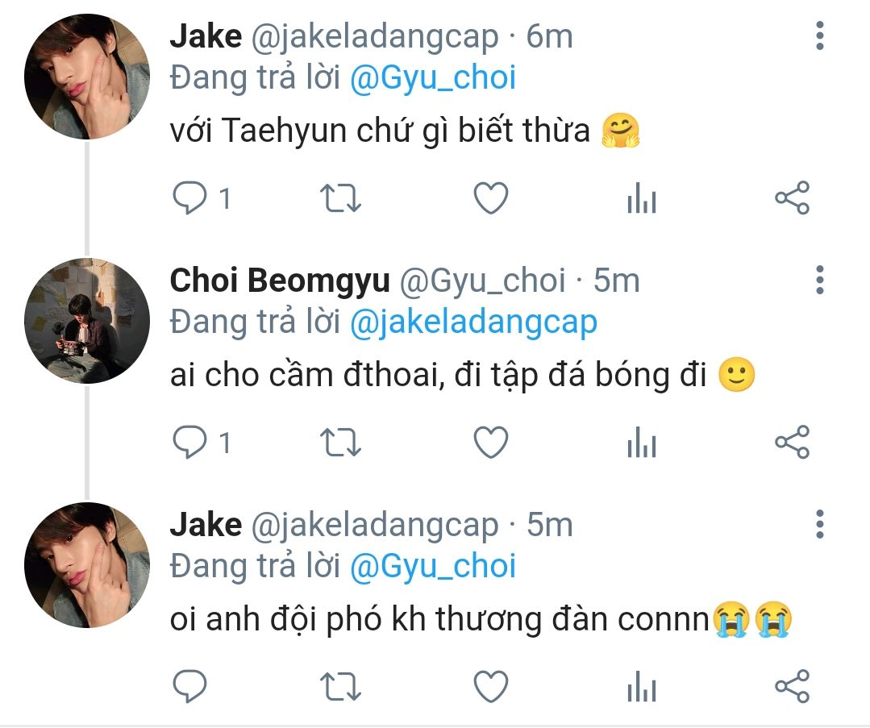The height and width of the screenshot is (728, 870).
Task: Open Choi Beomgyu's profile picture
Action: pyautogui.click(x=87, y=321)
